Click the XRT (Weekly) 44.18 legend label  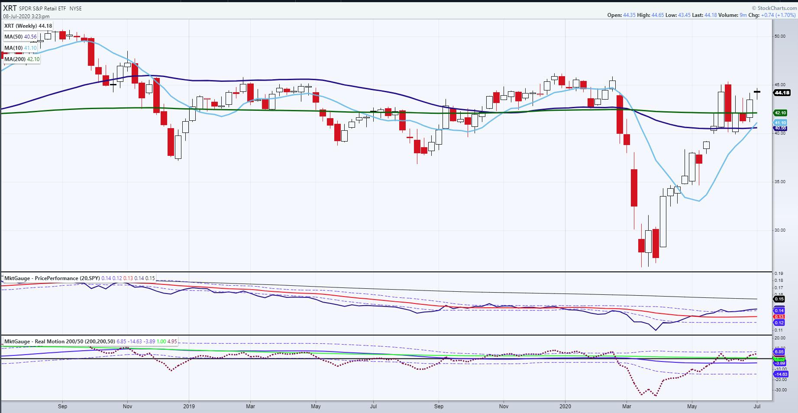click(x=28, y=26)
